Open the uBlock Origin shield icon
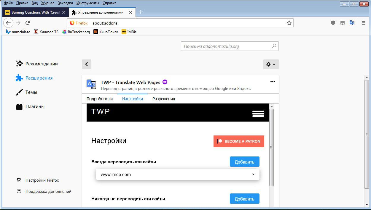The height and width of the screenshot is (210, 371). [x=333, y=23]
